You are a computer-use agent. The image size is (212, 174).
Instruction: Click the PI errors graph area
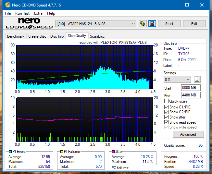[x=85, y=67]
